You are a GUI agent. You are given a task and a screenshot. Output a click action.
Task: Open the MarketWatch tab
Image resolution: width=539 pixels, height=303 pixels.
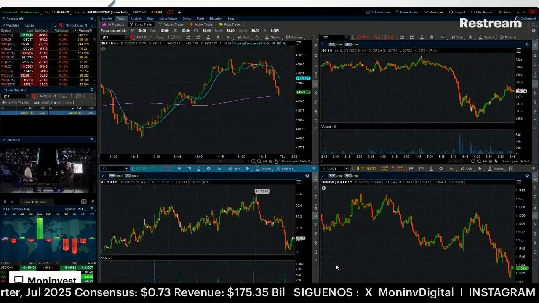pos(168,19)
